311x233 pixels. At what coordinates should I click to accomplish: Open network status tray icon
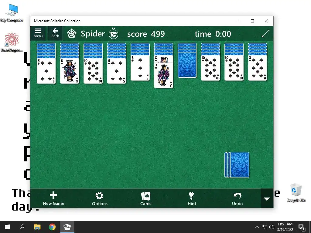click(265, 227)
